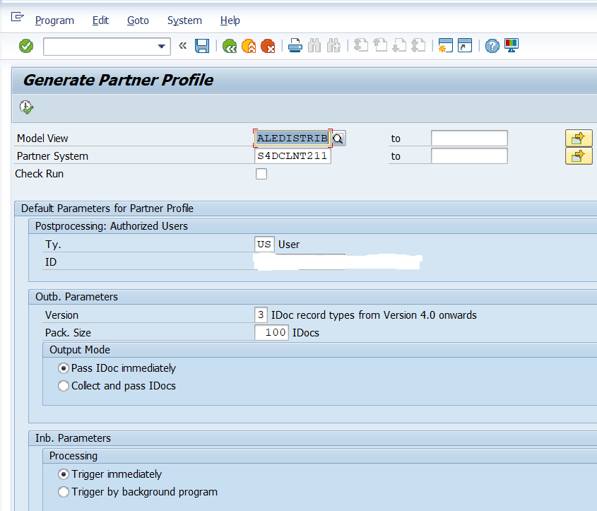597x511 pixels.
Task: Choose Trigger by background program processing
Action: [x=64, y=492]
